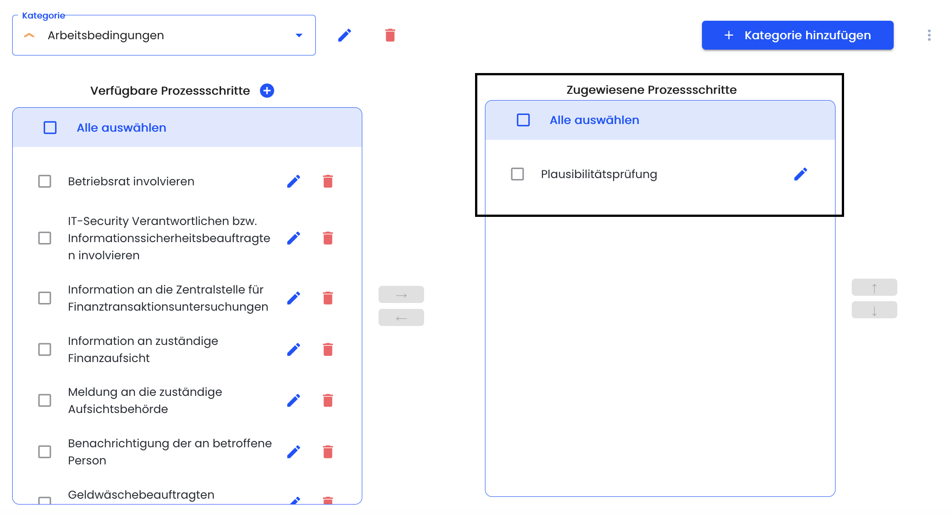Image resolution: width=951 pixels, height=514 pixels.
Task: Edit 'Information an zuständige Finanzaufsicht' step
Action: pos(294,349)
